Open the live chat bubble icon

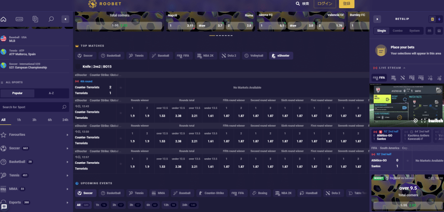[x=4, y=207]
